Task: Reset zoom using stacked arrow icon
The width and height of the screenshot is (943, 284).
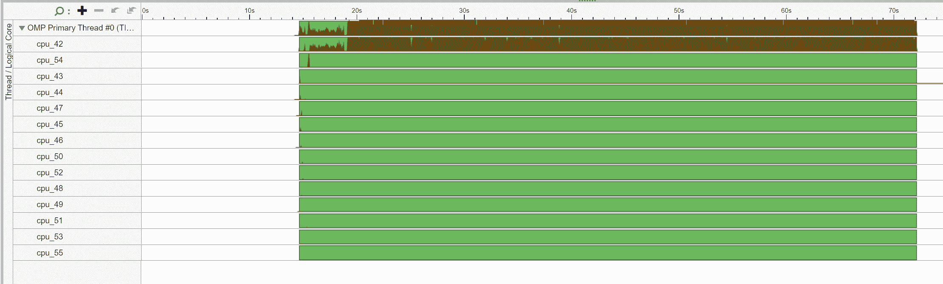Action: [131, 10]
